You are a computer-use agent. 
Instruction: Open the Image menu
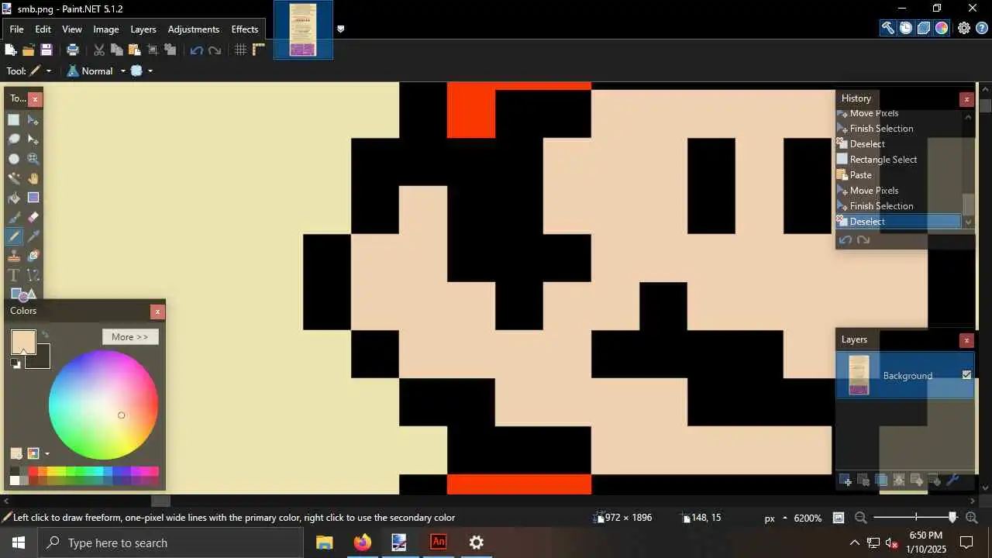point(106,29)
